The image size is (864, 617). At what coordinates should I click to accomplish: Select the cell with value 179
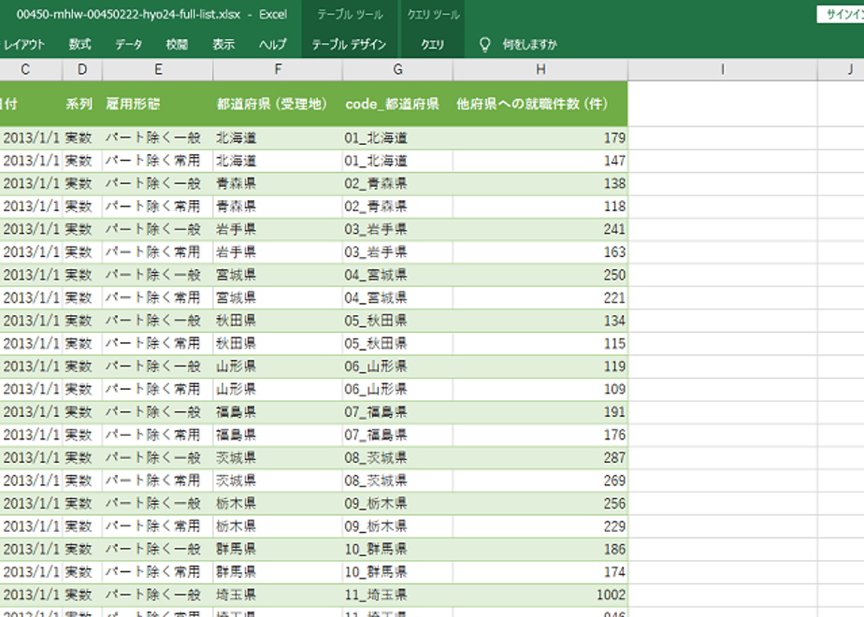(540, 137)
